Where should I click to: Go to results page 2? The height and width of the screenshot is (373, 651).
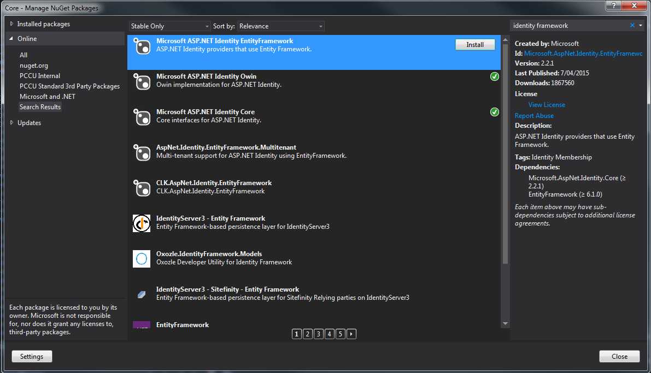[x=308, y=334]
